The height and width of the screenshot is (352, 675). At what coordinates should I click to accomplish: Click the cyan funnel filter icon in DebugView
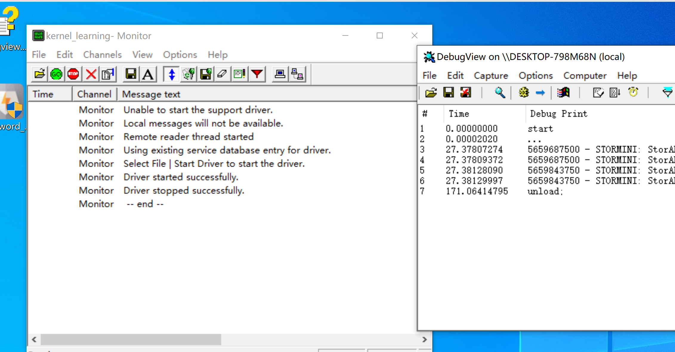click(x=667, y=92)
